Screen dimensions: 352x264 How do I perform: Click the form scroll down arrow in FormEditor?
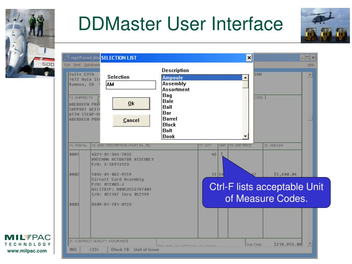(310, 243)
